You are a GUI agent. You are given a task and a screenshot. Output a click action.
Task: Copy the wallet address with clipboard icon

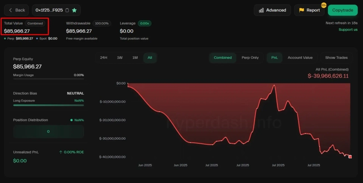[x=67, y=10]
